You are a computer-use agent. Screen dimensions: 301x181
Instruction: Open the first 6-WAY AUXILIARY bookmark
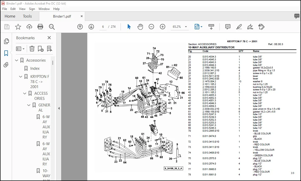click(46, 127)
